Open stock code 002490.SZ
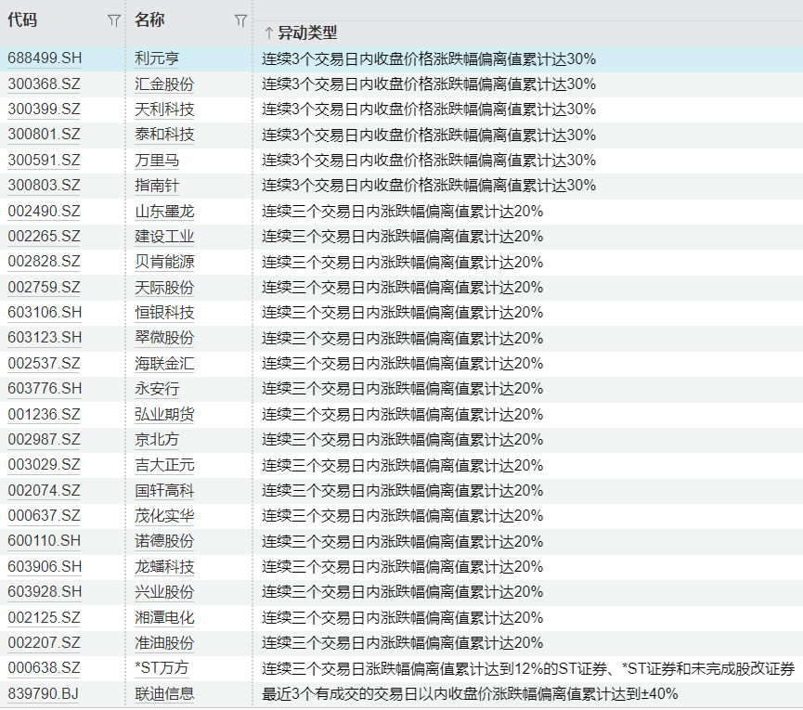The image size is (803, 710). pos(44,211)
